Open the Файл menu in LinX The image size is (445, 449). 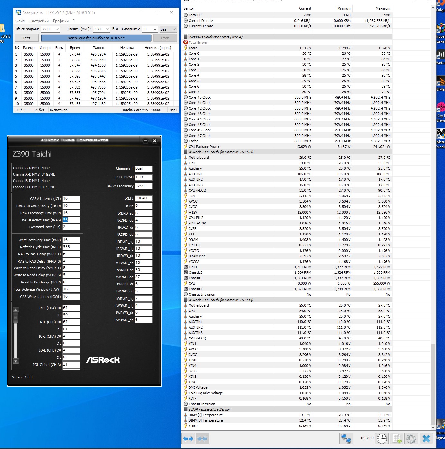point(20,21)
